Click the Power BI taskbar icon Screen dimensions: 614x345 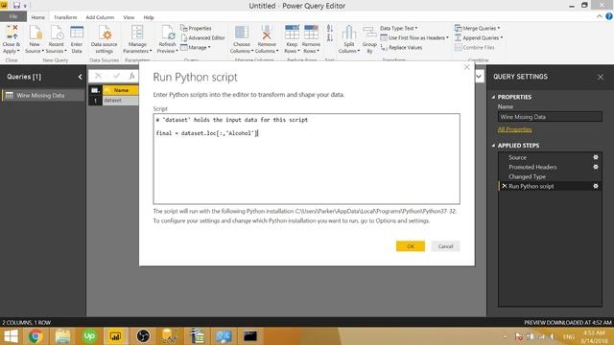115,336
